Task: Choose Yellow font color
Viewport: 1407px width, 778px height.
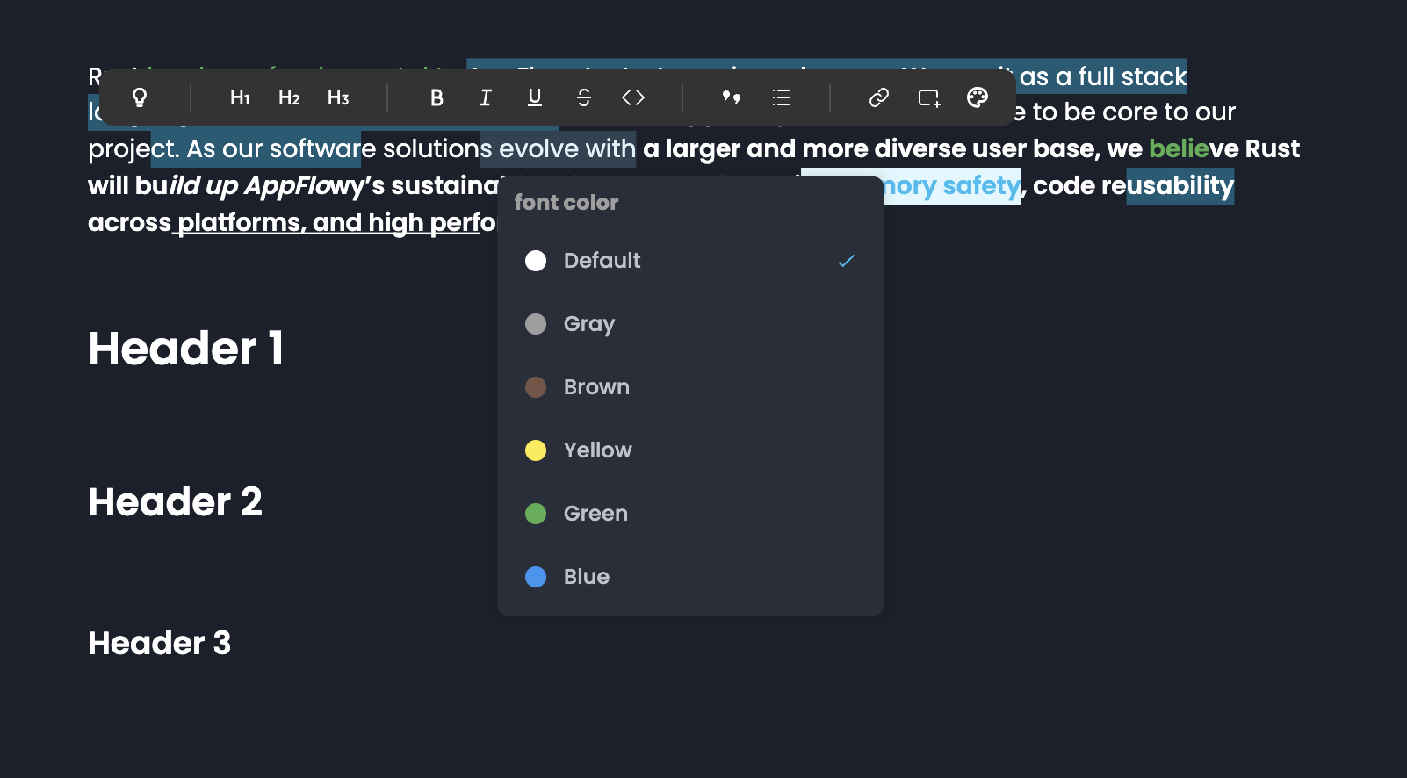Action: pos(690,450)
